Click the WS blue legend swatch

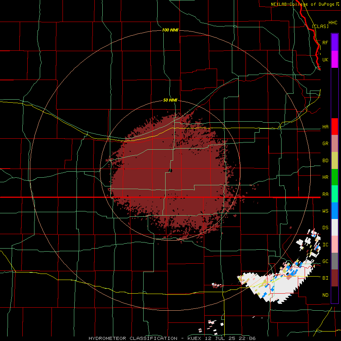(335, 211)
